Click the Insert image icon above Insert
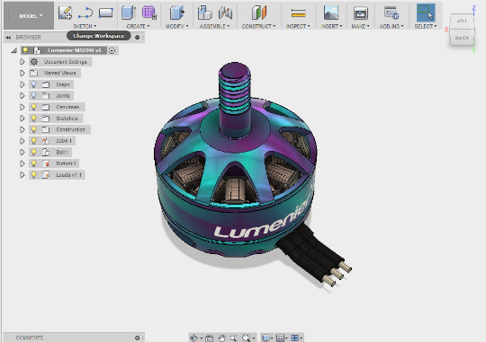This screenshot has width=486, height=342. (331, 13)
